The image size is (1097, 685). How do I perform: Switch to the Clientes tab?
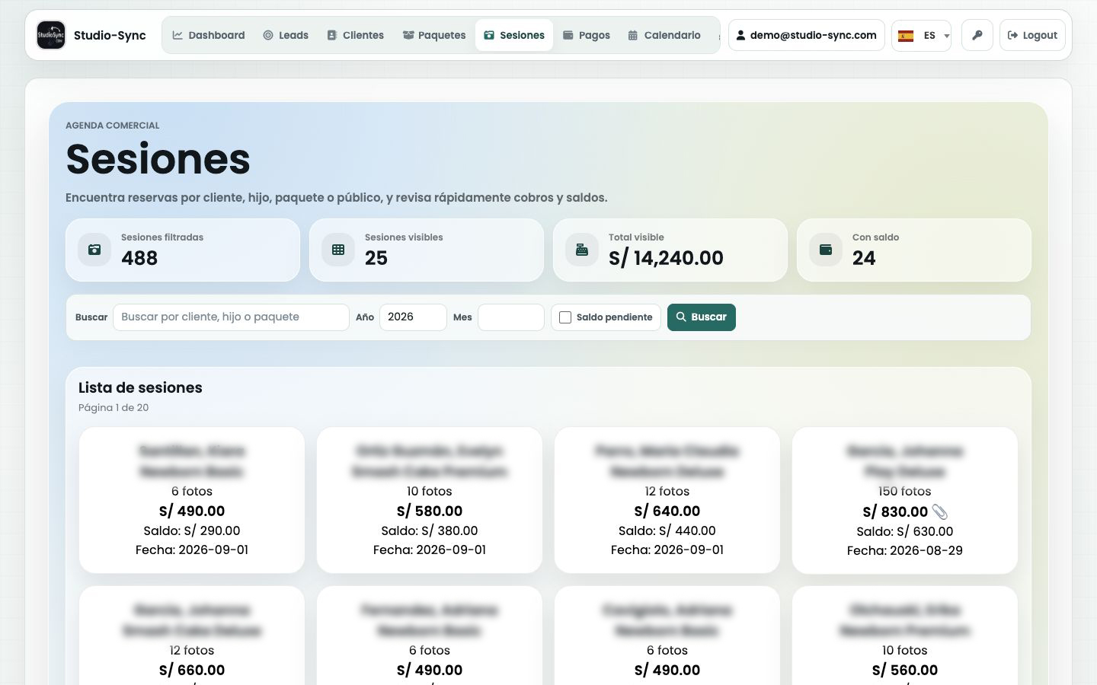tap(355, 35)
